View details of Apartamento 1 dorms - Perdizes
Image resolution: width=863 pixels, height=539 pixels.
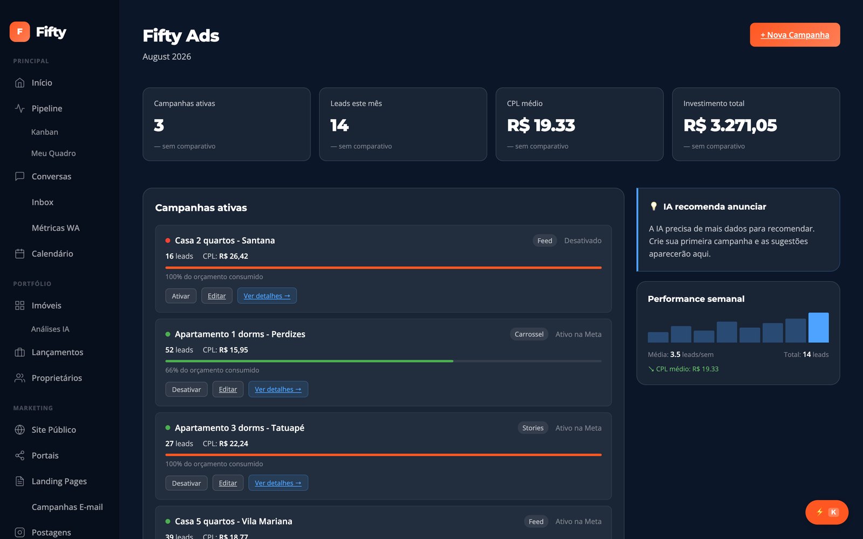click(x=278, y=389)
